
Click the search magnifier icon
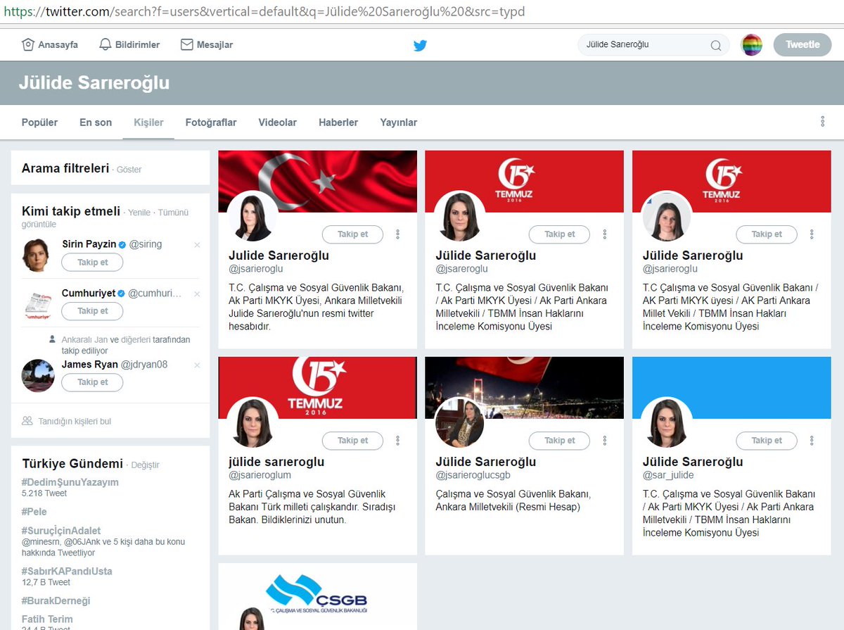715,45
